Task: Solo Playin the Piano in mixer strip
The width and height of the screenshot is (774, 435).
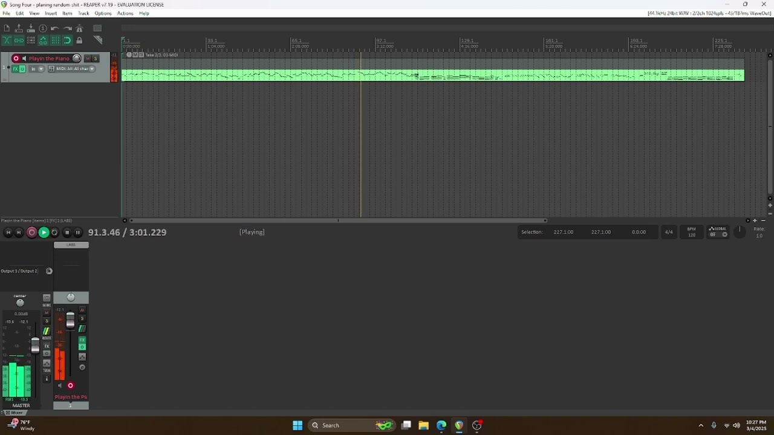Action: pos(82,318)
